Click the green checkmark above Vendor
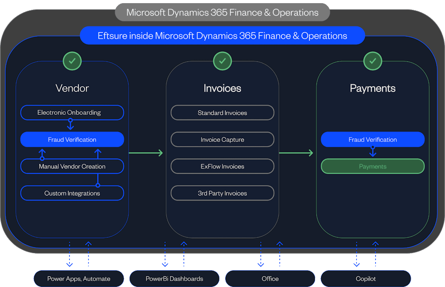 [72, 61]
